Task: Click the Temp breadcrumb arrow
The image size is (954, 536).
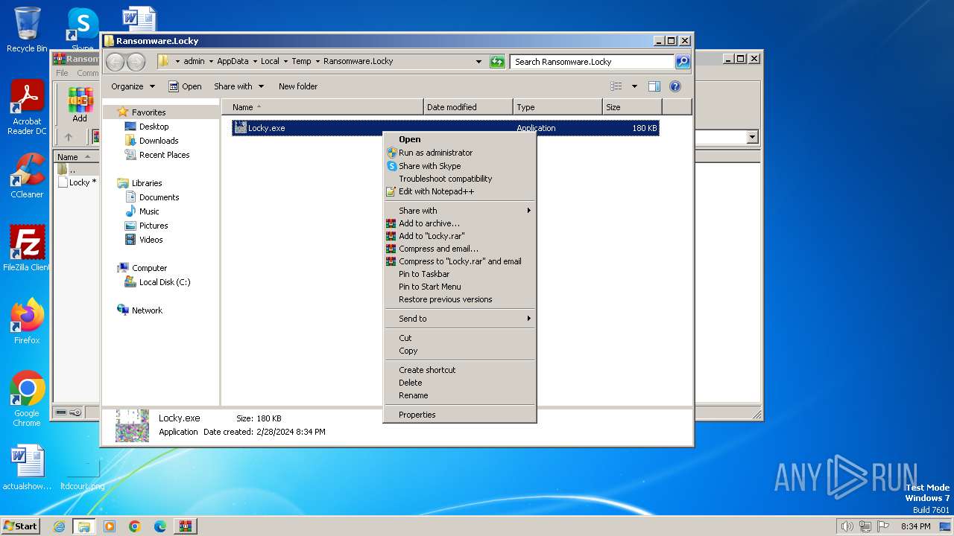Action: (317, 62)
